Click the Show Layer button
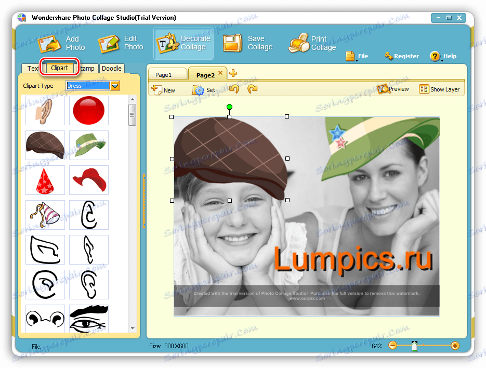The width and height of the screenshot is (486, 368). [439, 89]
